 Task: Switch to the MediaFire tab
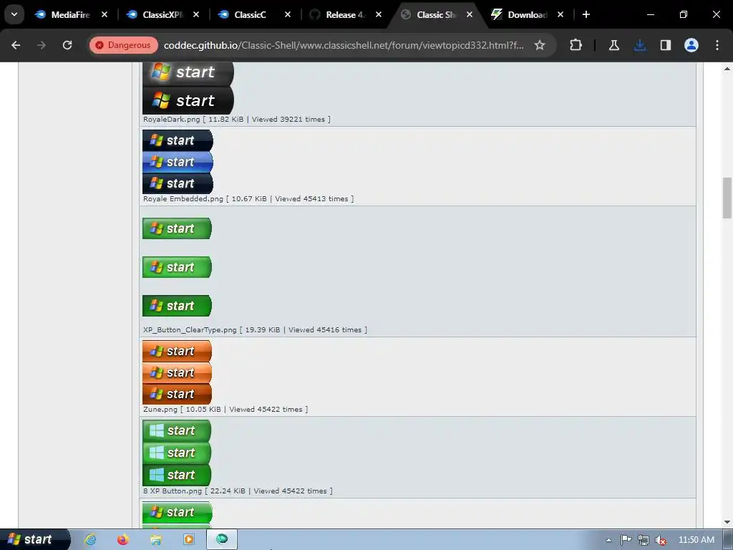[x=70, y=14]
